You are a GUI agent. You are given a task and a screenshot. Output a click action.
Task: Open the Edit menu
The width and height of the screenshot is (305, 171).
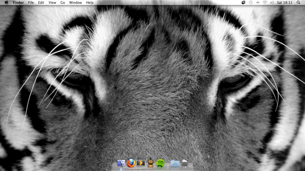coord(41,2)
